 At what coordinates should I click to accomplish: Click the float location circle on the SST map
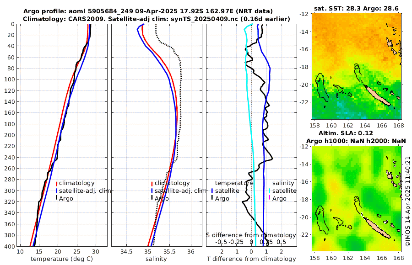(356, 66)
